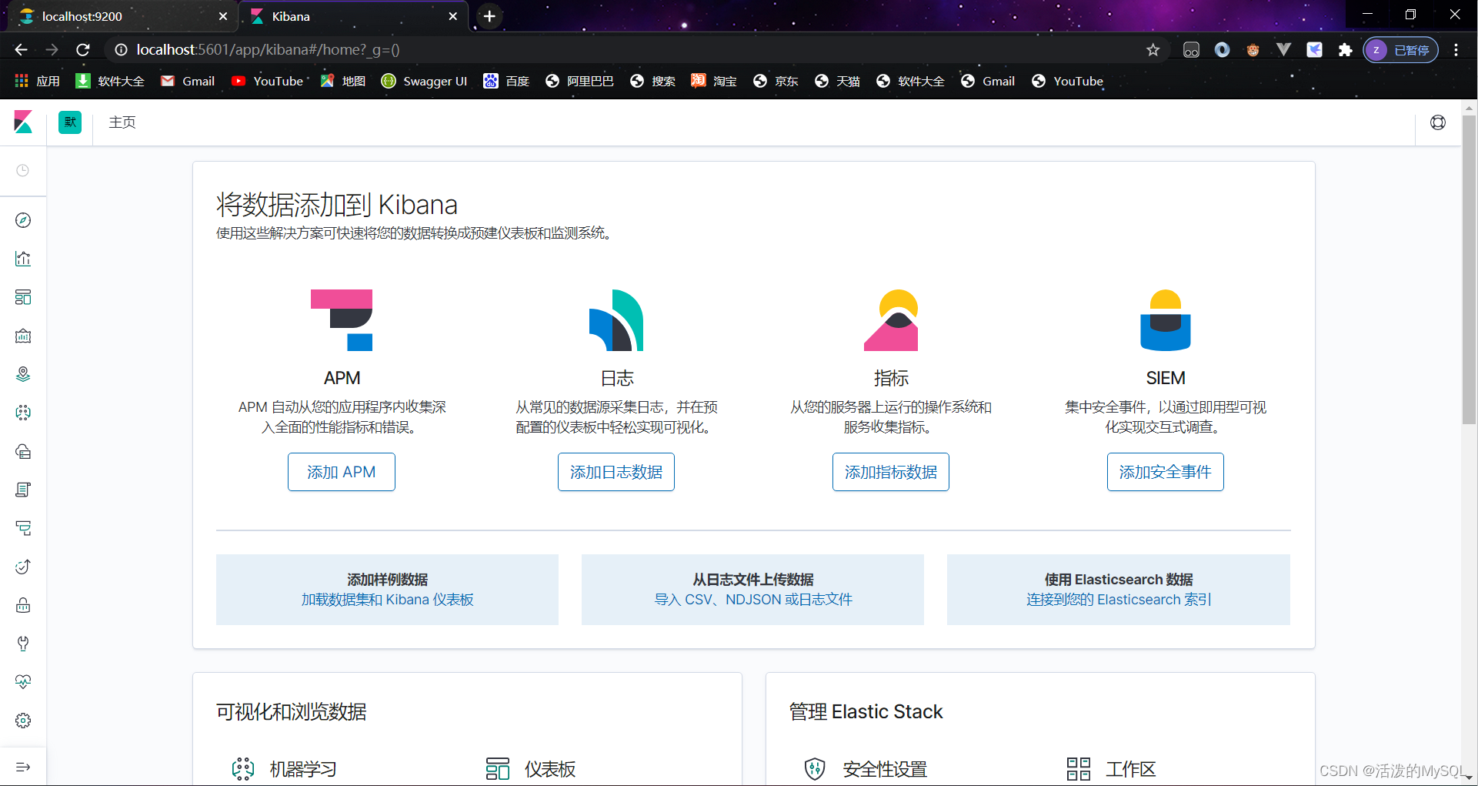Open the Dev Tools wrench icon in sidebar
The height and width of the screenshot is (786, 1478).
tap(23, 644)
